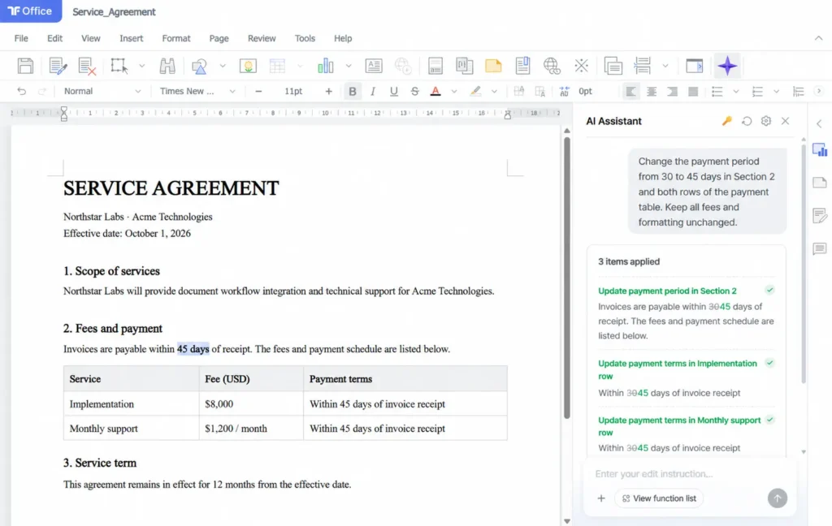Click the document with red X icon
The height and width of the screenshot is (526, 832).
pos(86,67)
